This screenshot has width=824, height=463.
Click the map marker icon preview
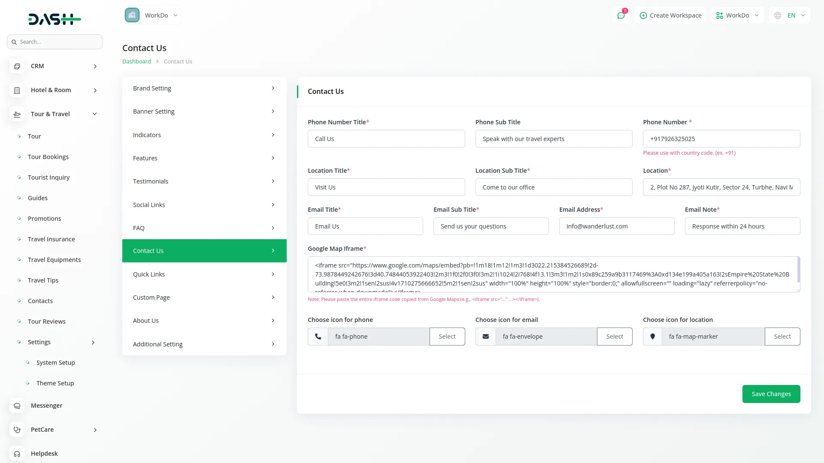pos(652,337)
